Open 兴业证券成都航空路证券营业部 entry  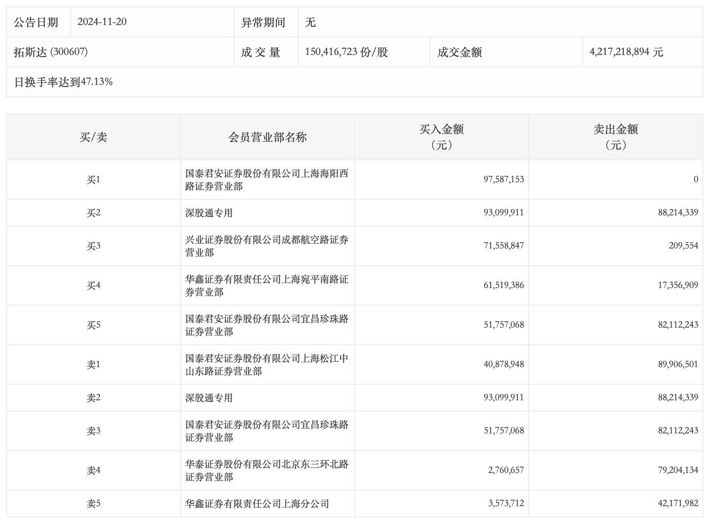[x=266, y=246]
